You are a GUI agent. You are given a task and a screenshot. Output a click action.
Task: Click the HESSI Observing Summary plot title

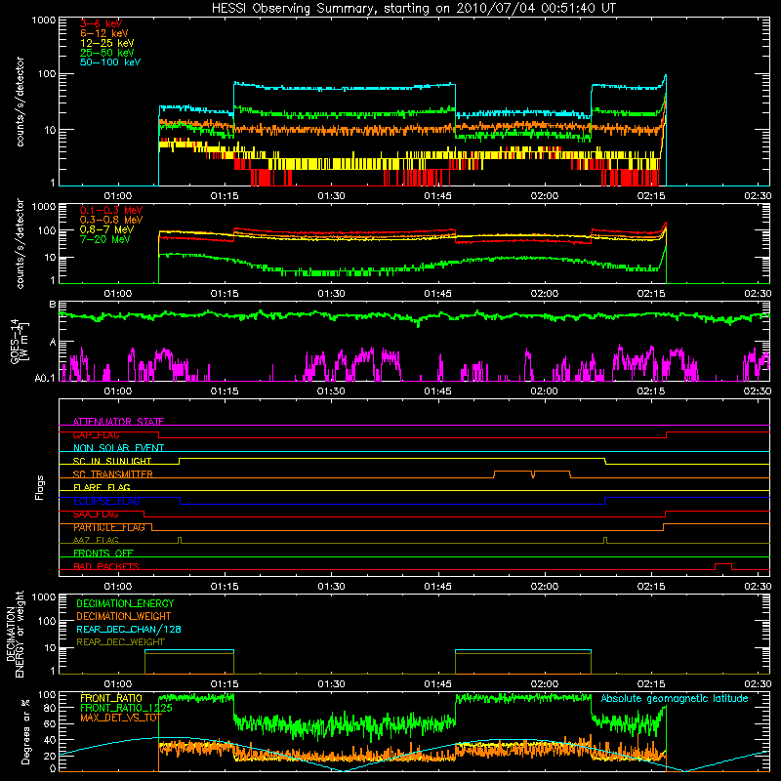pyautogui.click(x=414, y=8)
